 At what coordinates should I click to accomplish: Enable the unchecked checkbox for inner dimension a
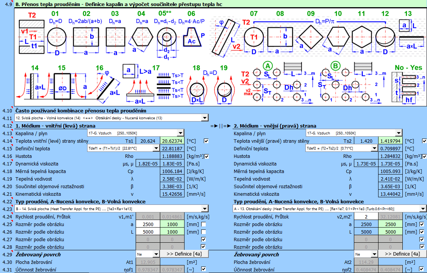(x=203, y=225)
